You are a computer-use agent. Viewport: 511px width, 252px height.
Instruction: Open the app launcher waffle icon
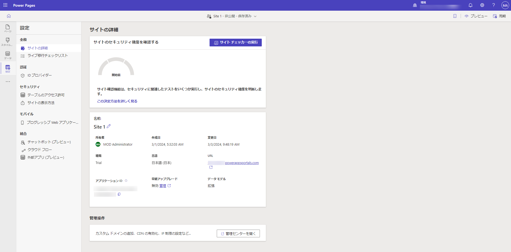5,5
